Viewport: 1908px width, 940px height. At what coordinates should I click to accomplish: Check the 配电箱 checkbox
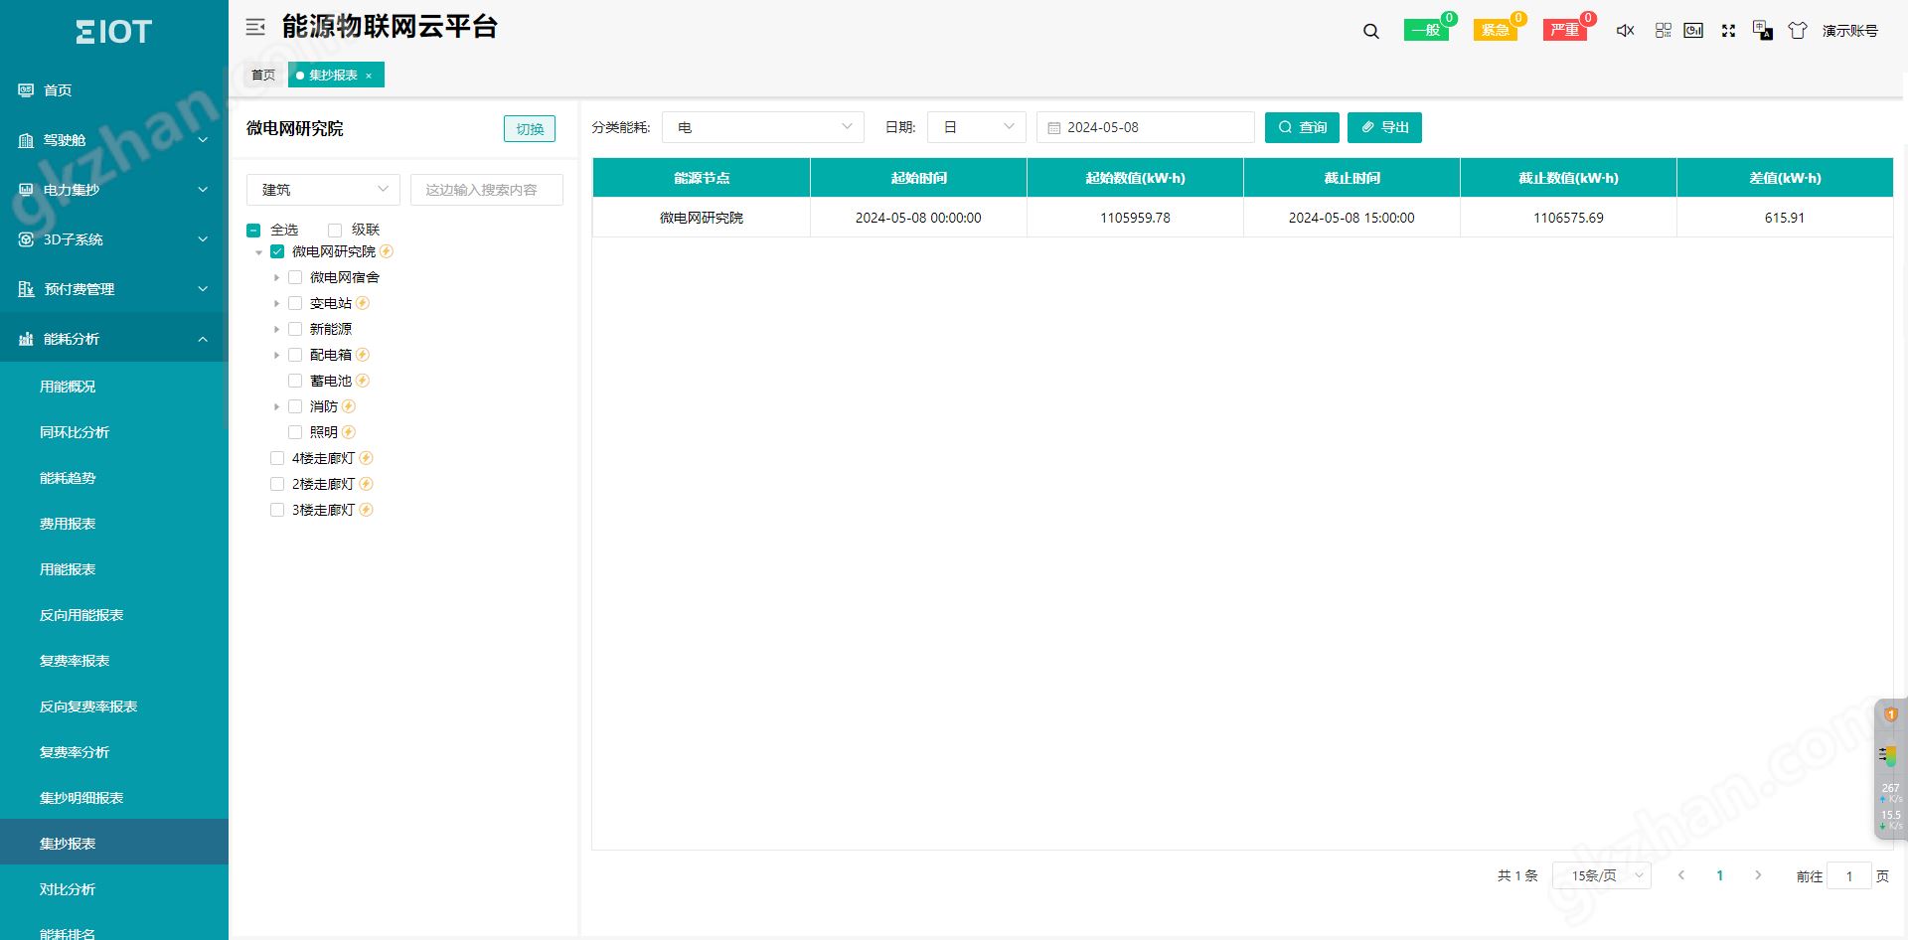point(295,355)
